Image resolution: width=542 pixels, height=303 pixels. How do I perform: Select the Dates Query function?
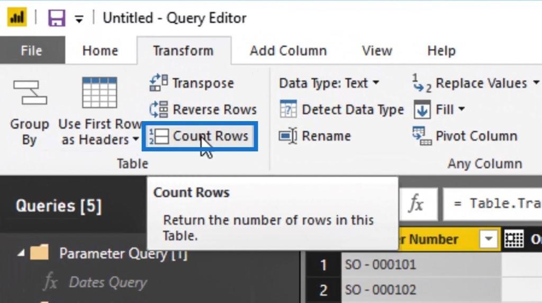tap(108, 282)
